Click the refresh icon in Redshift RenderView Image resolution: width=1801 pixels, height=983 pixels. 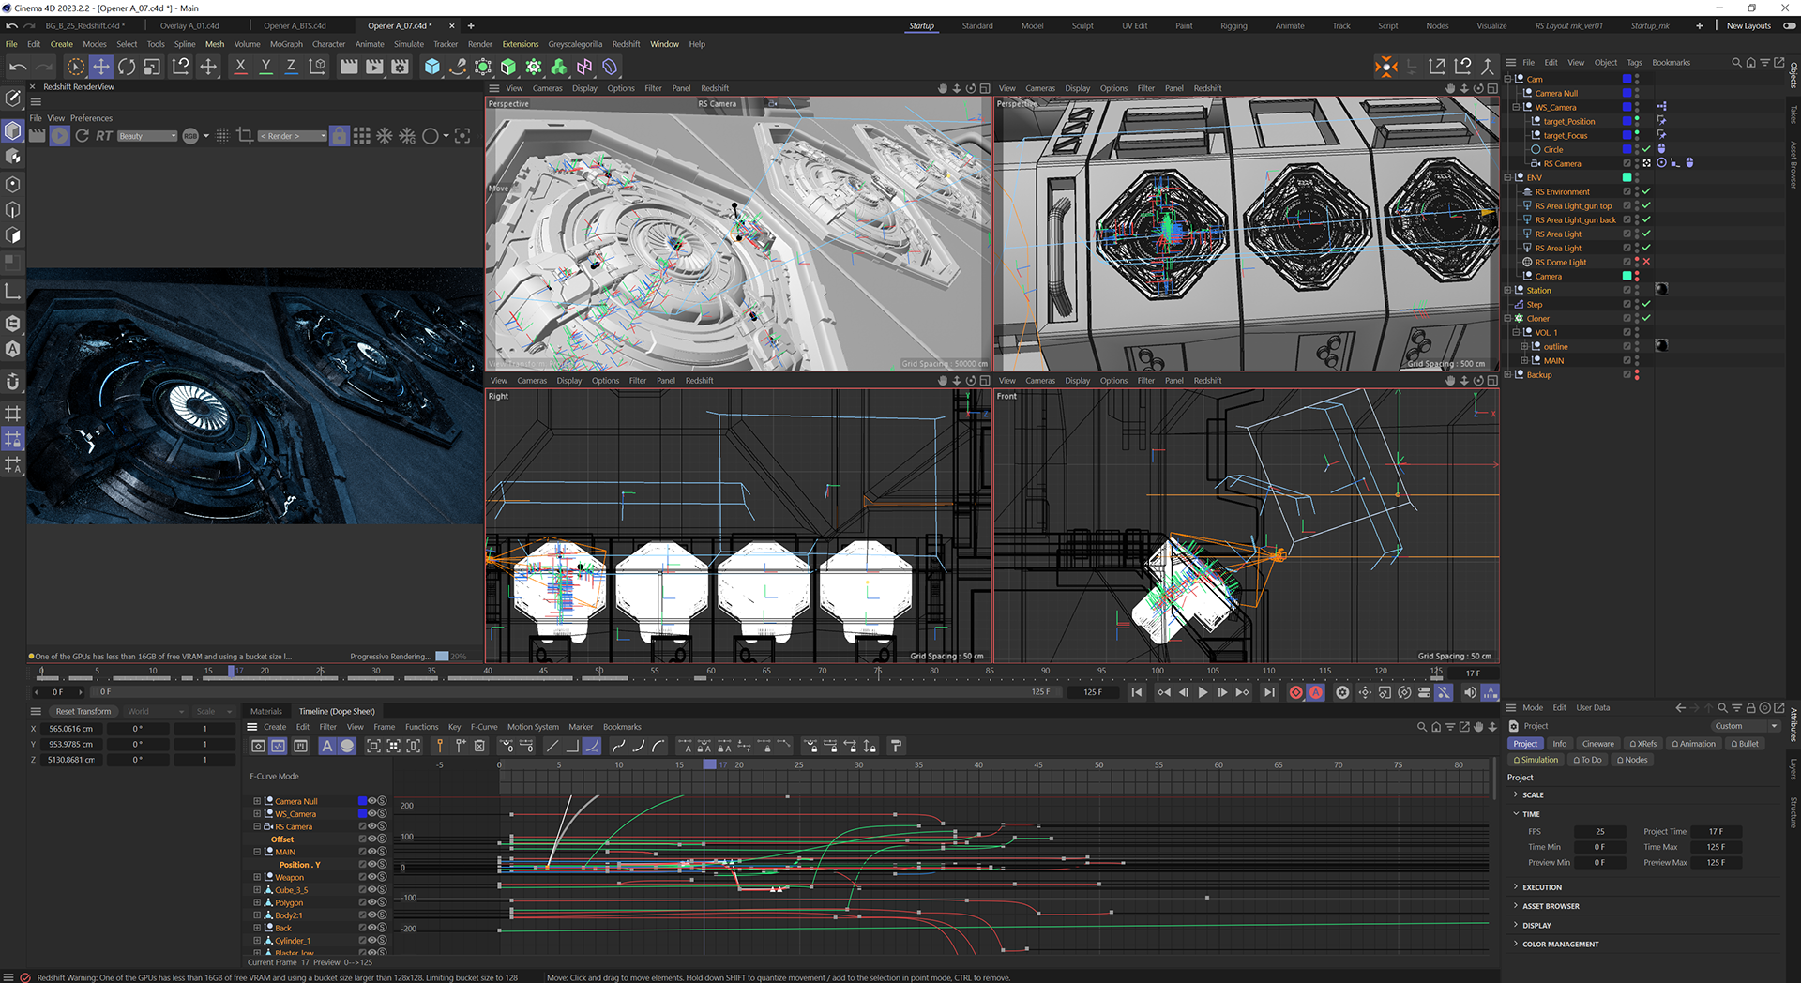pyautogui.click(x=82, y=136)
